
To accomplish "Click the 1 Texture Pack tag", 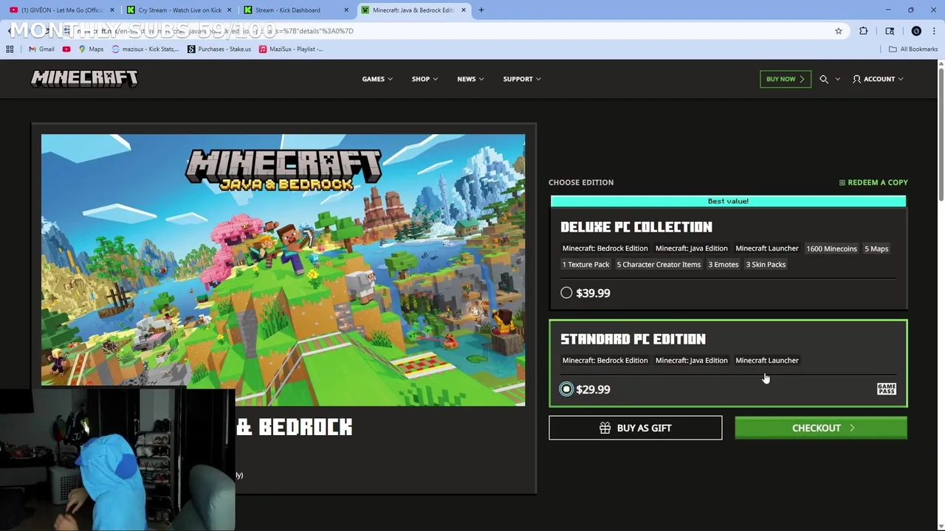I will [586, 264].
